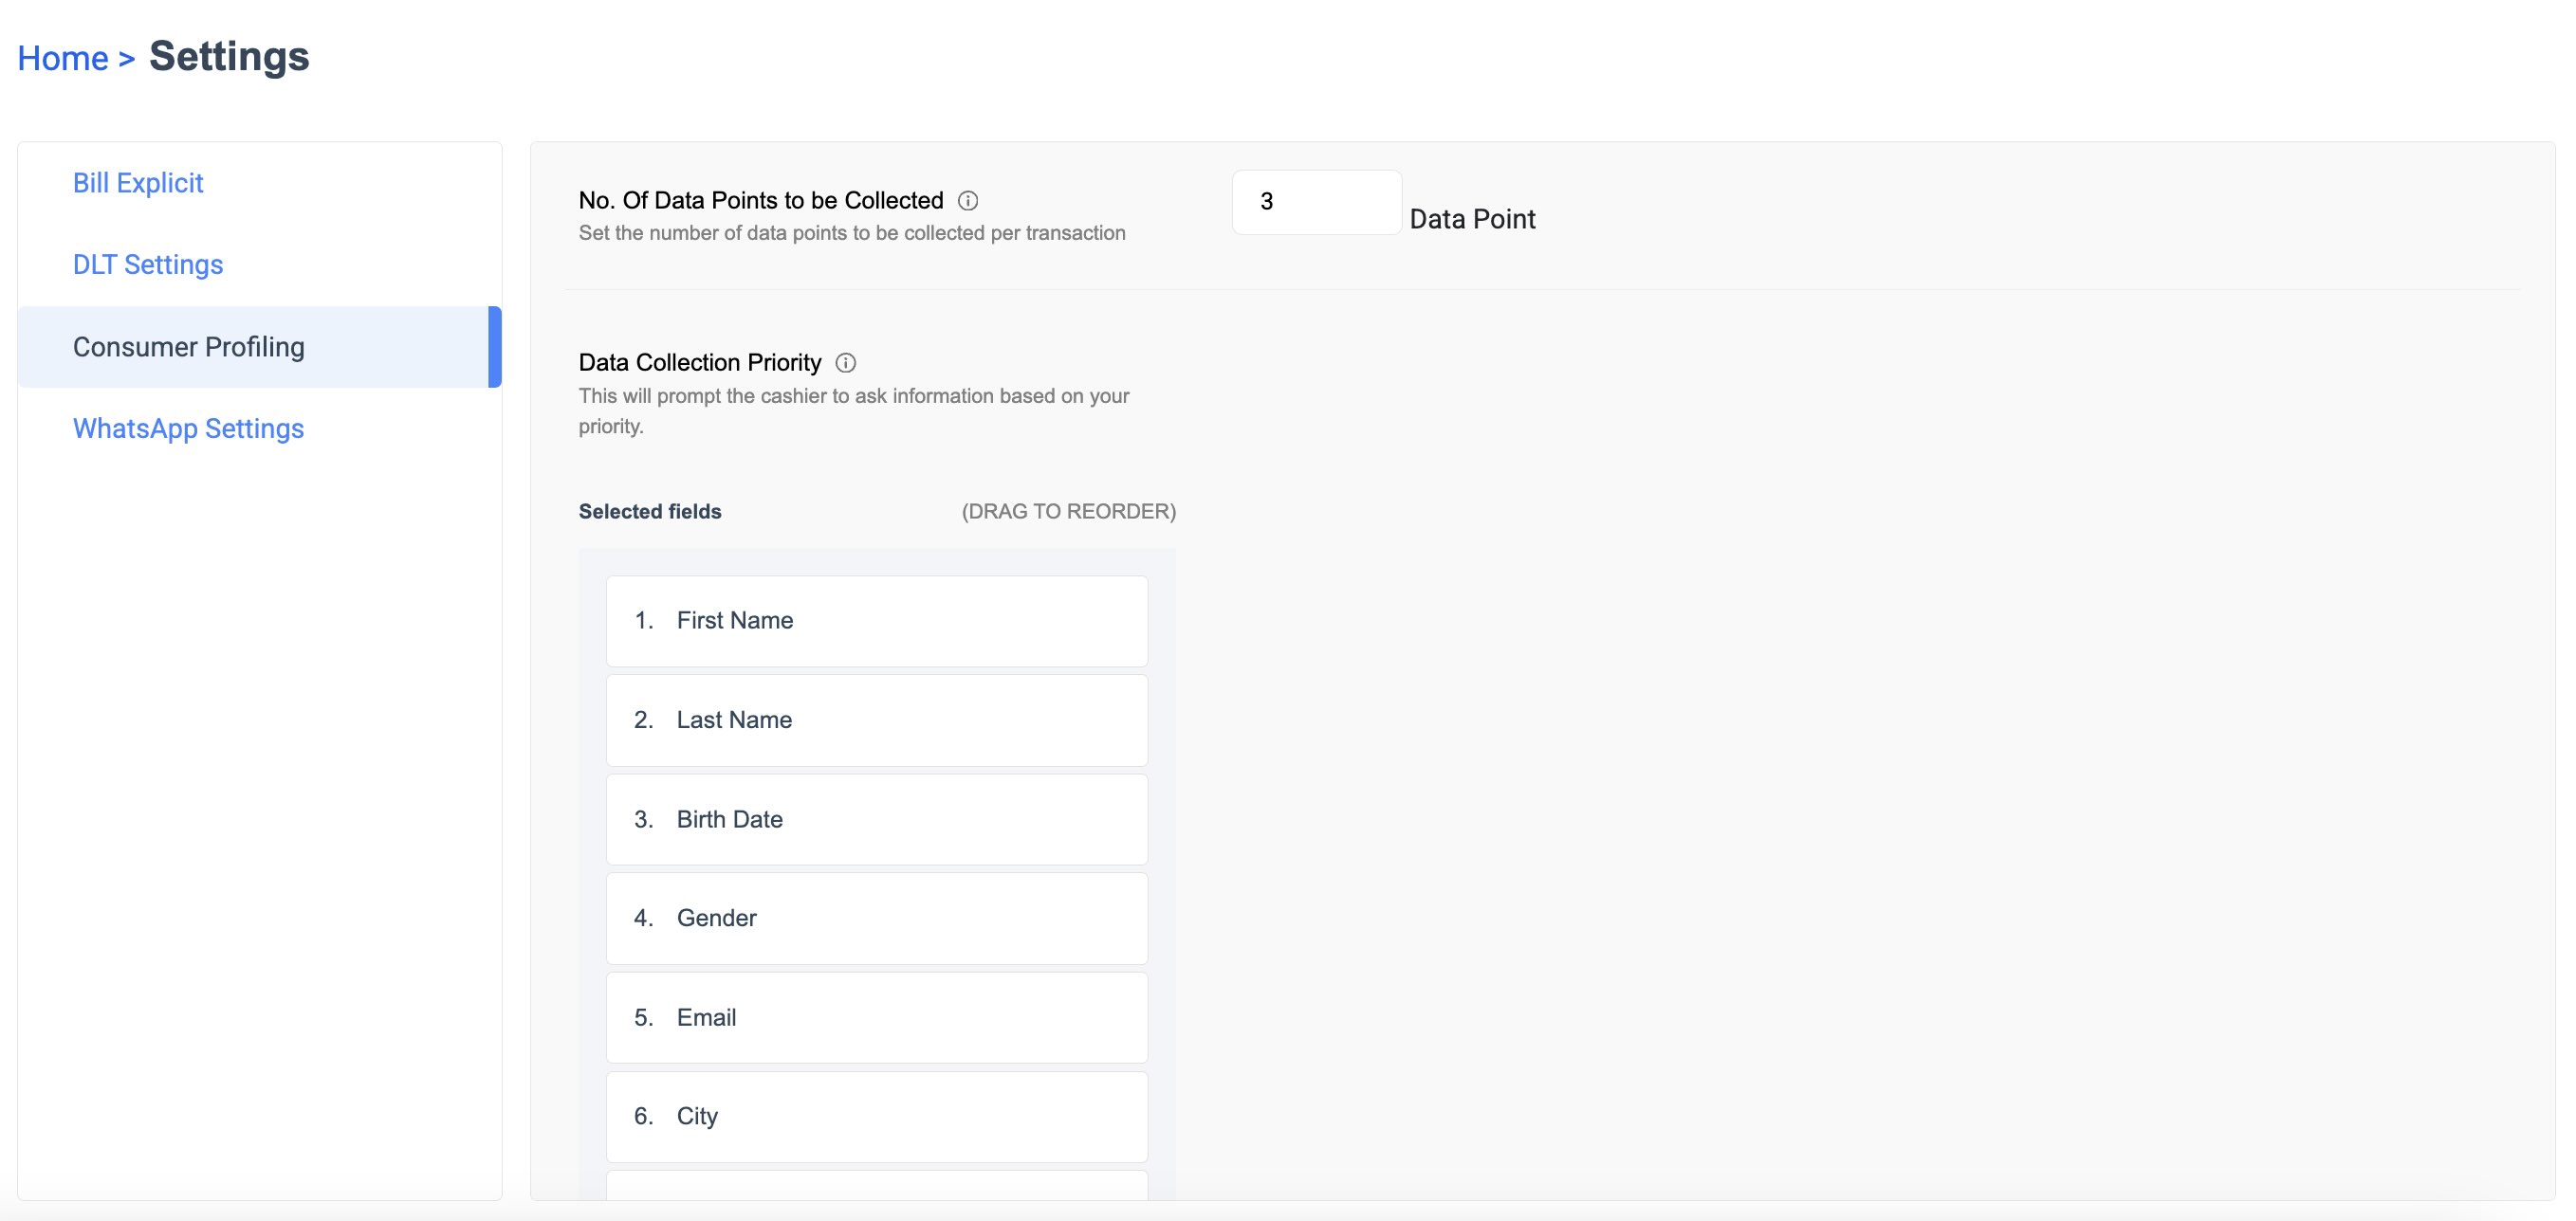Click the info icon beside "Data Collection Priority"
The height and width of the screenshot is (1221, 2576).
pos(846,362)
